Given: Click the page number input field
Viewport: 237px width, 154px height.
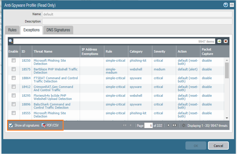Looking at the screenshot, I should [149, 126].
